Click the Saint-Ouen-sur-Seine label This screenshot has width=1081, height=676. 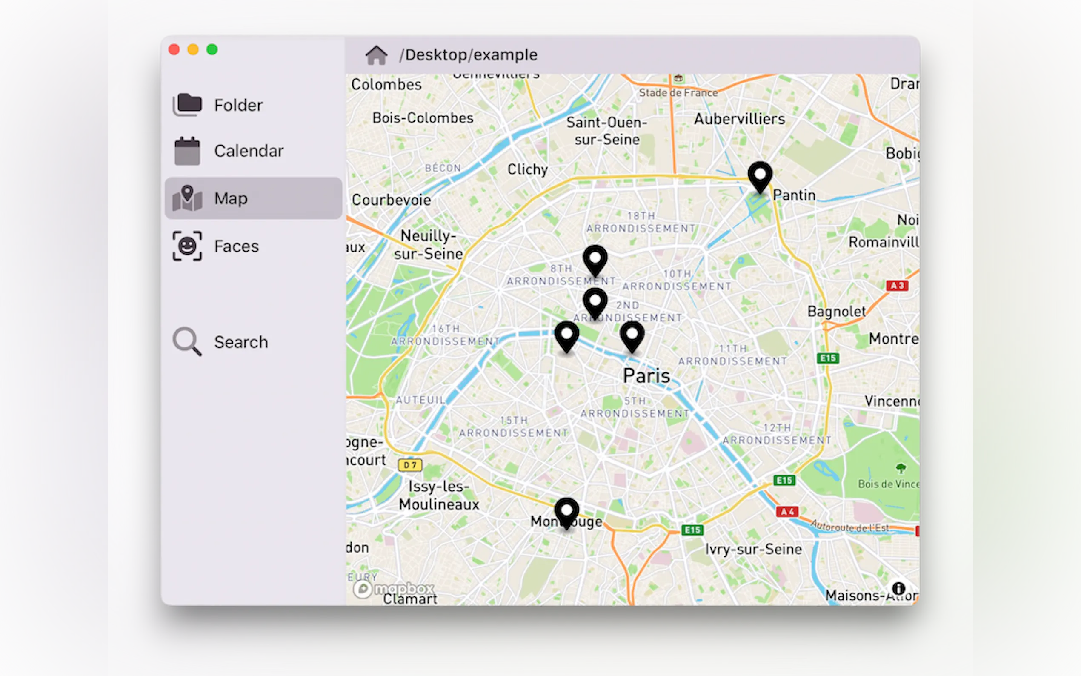pos(606,131)
